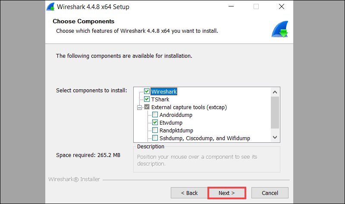
Task: Click scroll up arrow in components list
Action: [x=275, y=92]
